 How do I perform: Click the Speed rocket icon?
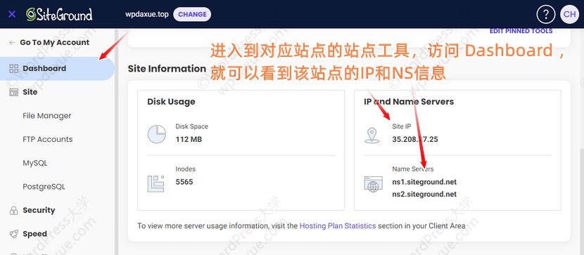tap(14, 234)
